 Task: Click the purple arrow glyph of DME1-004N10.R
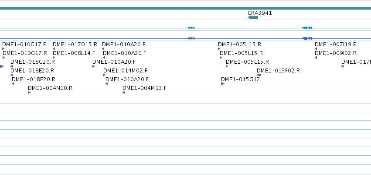[29, 93]
